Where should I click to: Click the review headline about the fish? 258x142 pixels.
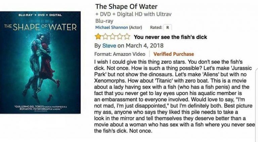click(170, 37)
